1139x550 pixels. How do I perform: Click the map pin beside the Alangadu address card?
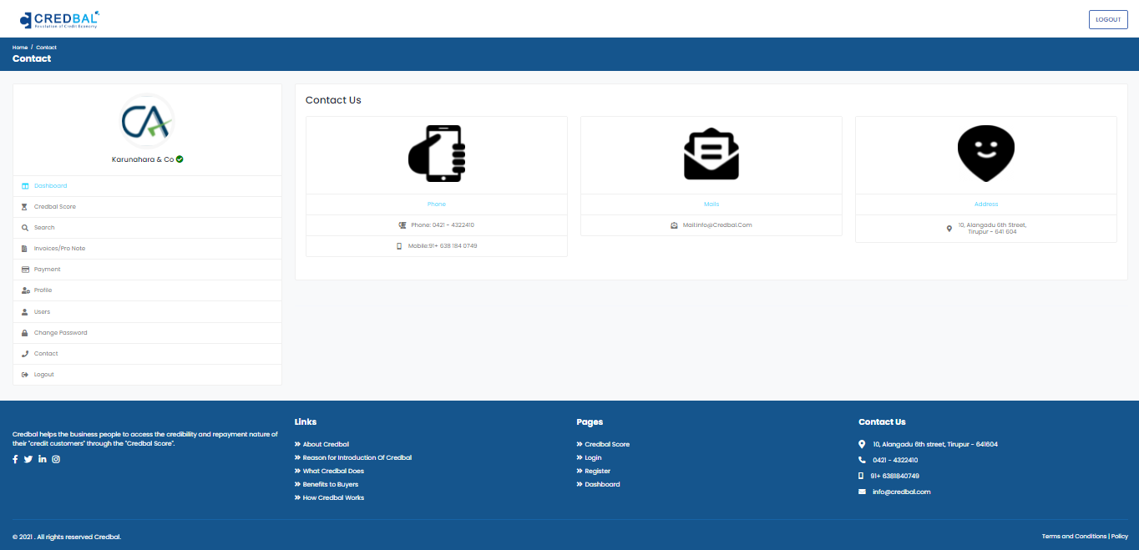click(949, 228)
